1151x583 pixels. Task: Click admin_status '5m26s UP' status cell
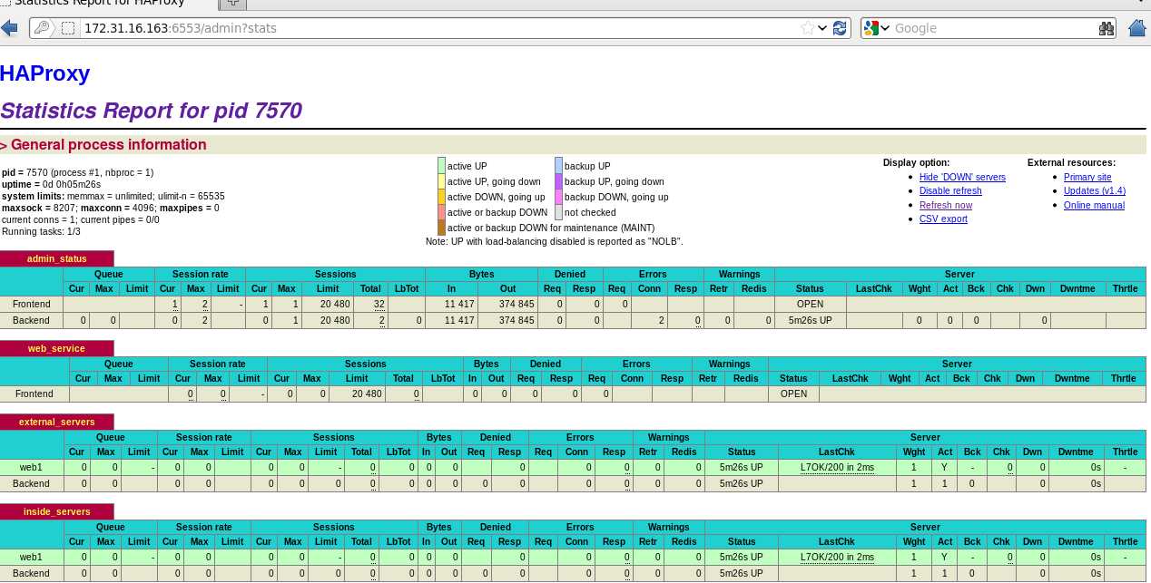pos(810,320)
